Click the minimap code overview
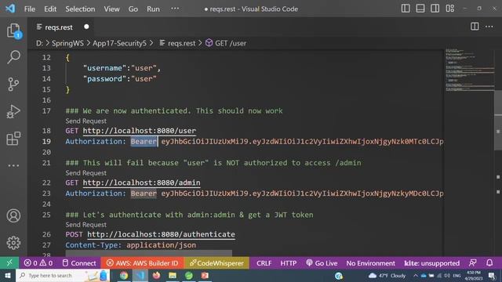The width and height of the screenshot is (502, 282). point(469,70)
